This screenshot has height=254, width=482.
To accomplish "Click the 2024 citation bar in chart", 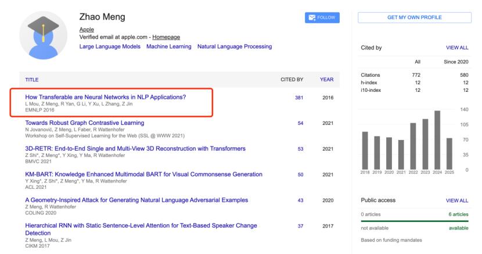I will pyautogui.click(x=437, y=140).
